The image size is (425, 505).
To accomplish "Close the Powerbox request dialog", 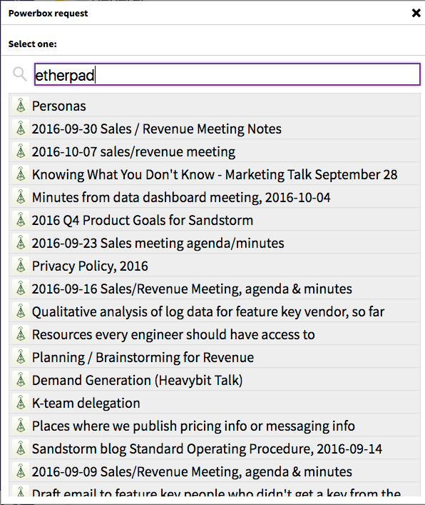I will (416, 13).
